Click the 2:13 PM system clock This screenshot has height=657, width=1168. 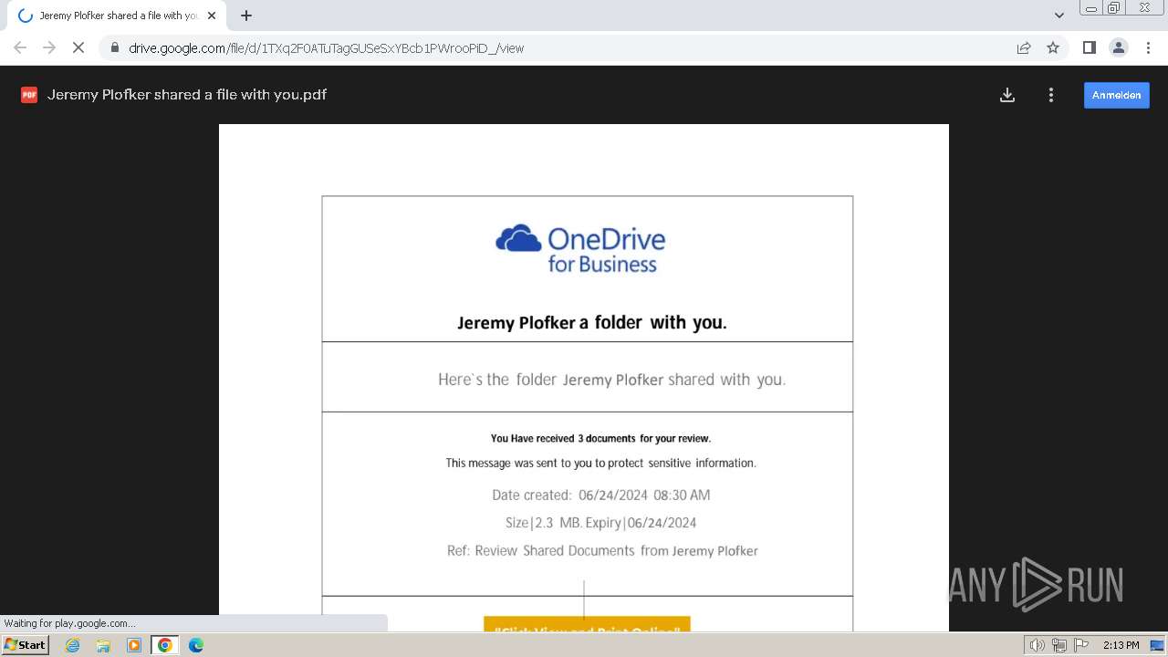pos(1121,645)
